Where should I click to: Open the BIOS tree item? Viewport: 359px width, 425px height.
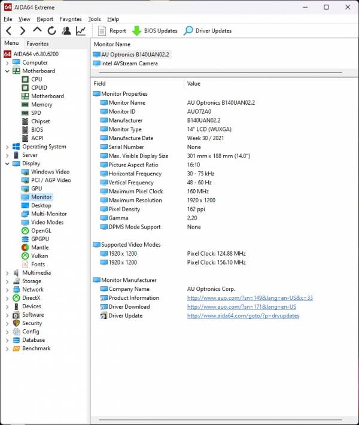37,130
